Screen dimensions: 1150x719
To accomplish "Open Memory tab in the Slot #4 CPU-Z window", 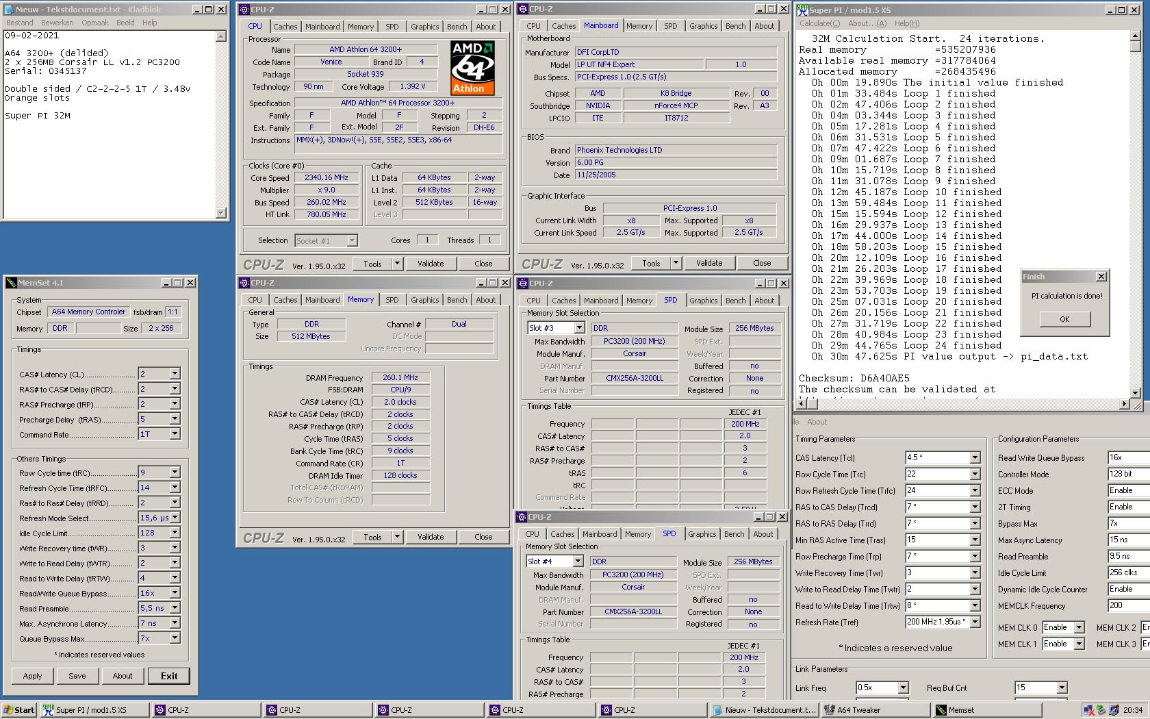I will [x=638, y=534].
